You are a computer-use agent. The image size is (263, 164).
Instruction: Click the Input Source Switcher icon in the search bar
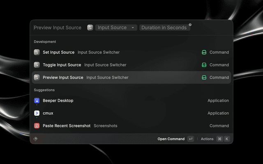(x=90, y=27)
